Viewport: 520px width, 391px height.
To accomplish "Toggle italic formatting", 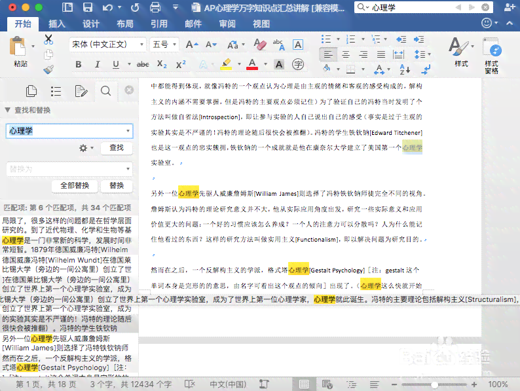I will tap(97, 64).
